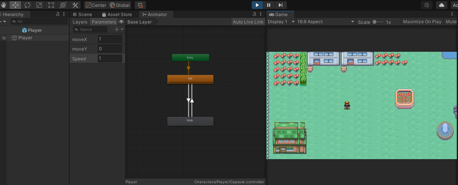This screenshot has height=185, width=458.
Task: Click Capsule.controller path text
Action: (229, 182)
